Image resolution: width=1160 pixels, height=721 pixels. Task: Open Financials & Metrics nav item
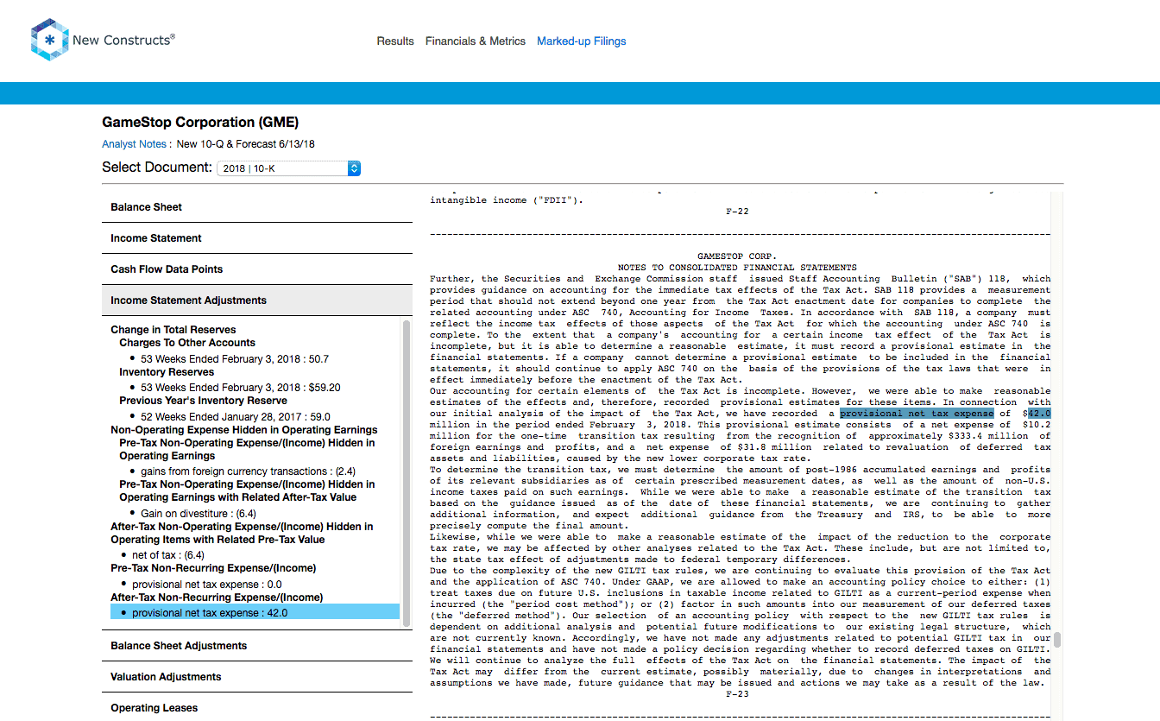coord(476,41)
